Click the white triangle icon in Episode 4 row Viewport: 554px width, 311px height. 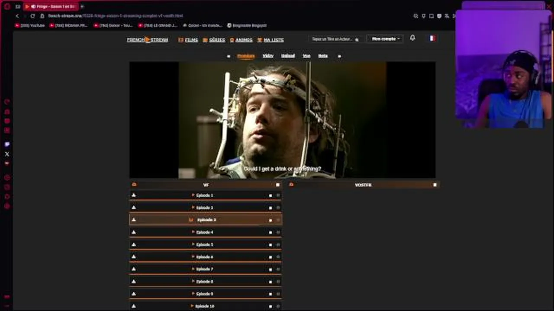tap(134, 232)
